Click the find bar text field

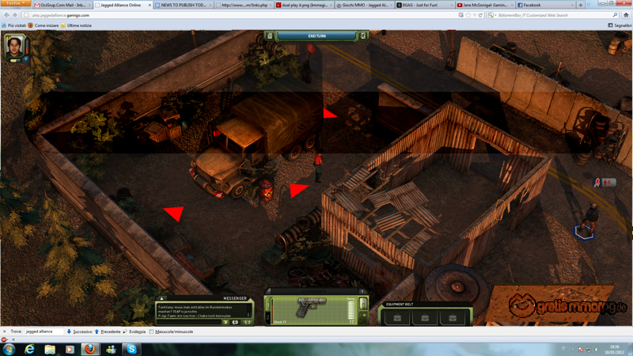coord(43,331)
